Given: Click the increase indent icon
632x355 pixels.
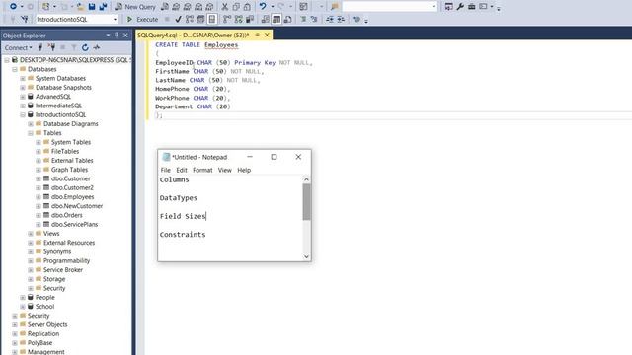Looking at the screenshot, I should (x=341, y=19).
